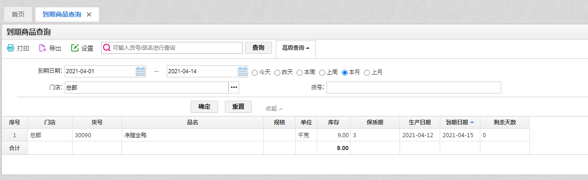The image size is (588, 180).
Task: Click row number 1 in 序号 column
Action: click(15, 135)
